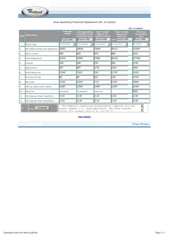Screen dimensions: 169x240
Task: Select the Other income field showing 569
Action: click(68, 53)
